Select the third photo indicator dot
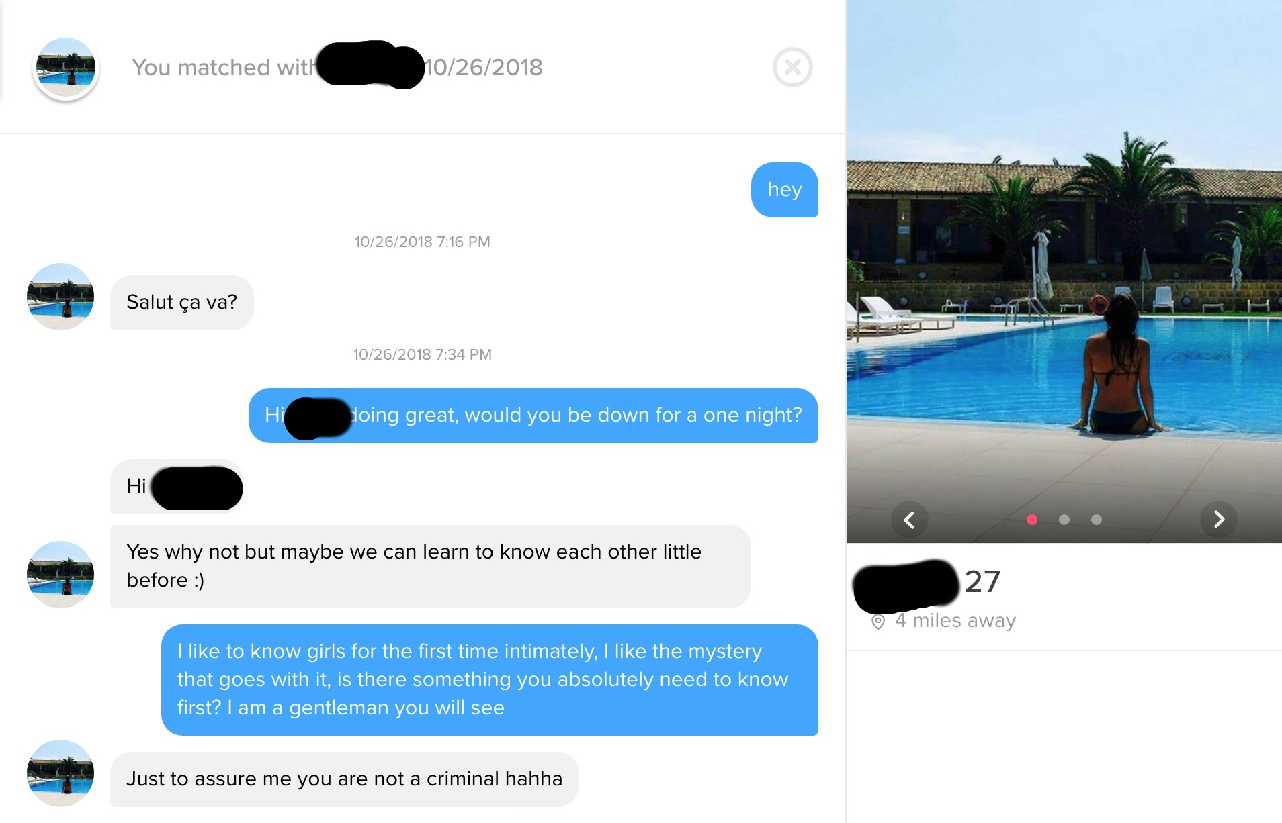This screenshot has height=823, width=1282. click(x=1097, y=520)
